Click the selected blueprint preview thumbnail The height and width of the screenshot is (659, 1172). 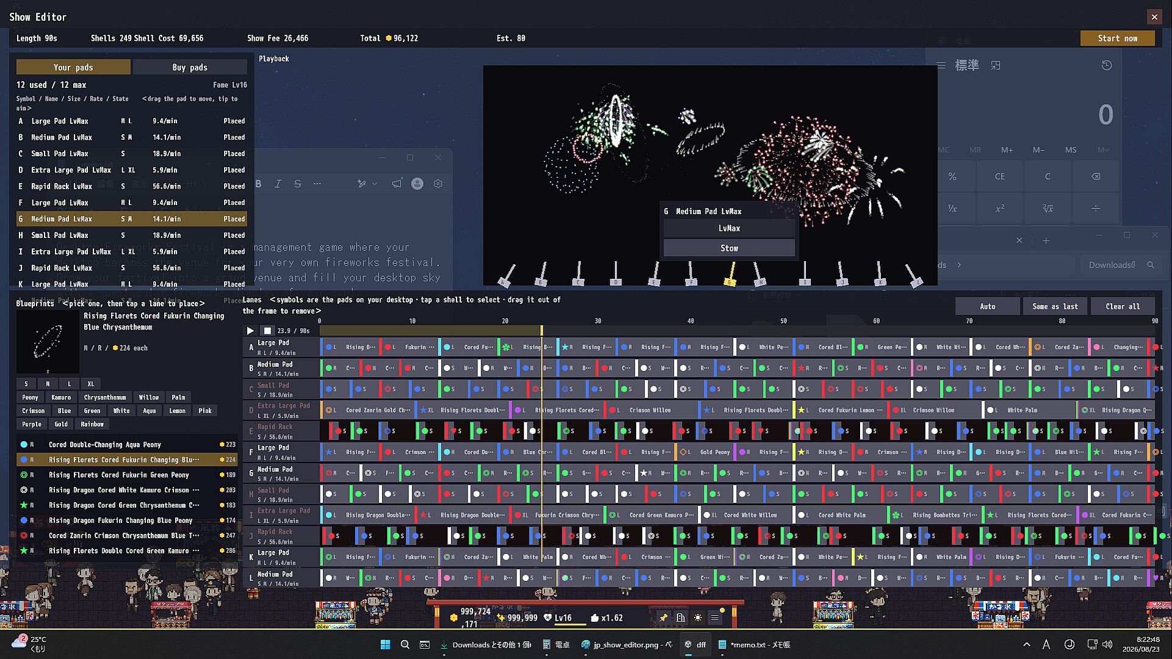tap(48, 342)
